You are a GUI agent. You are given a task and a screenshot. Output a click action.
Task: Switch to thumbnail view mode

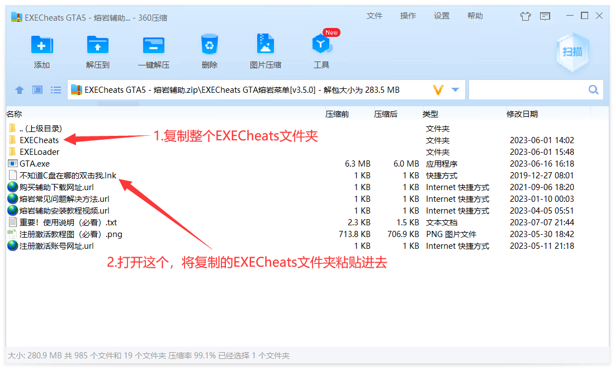click(37, 90)
